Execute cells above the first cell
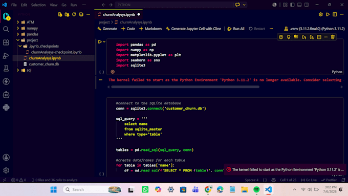Screen dimensions: 348x196 [304, 37]
